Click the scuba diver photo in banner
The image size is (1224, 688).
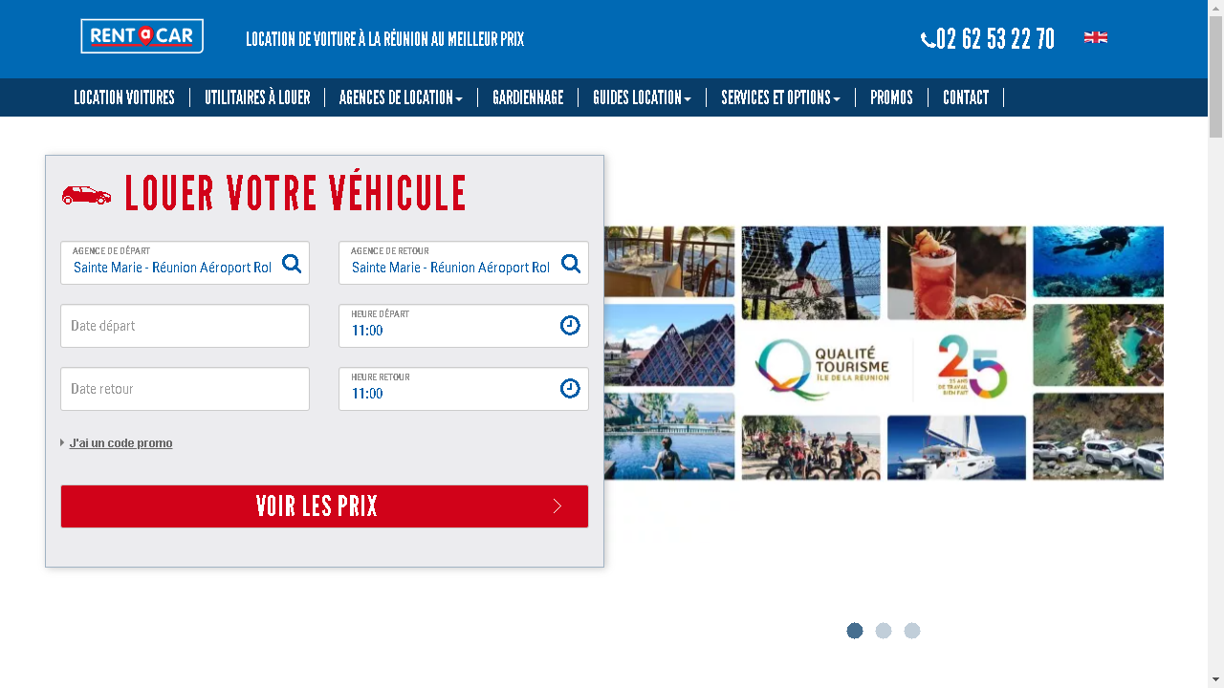[x=1098, y=261]
